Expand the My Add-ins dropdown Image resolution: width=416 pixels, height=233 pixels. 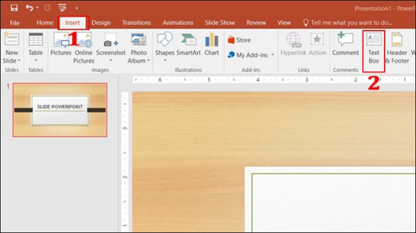coord(273,55)
